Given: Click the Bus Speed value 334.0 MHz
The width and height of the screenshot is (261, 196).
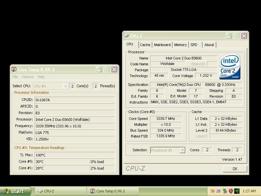Looking at the screenshot, I should [166, 130].
